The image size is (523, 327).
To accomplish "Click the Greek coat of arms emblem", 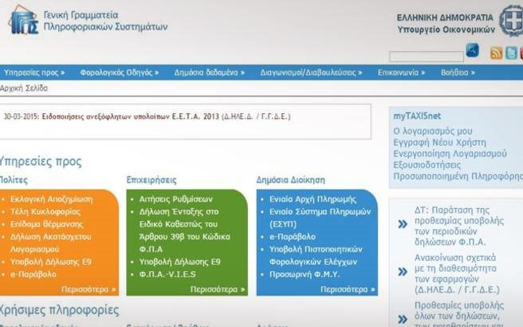I will click(510, 18).
